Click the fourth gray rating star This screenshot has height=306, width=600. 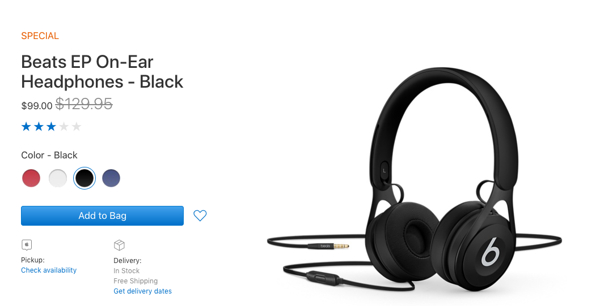click(64, 126)
